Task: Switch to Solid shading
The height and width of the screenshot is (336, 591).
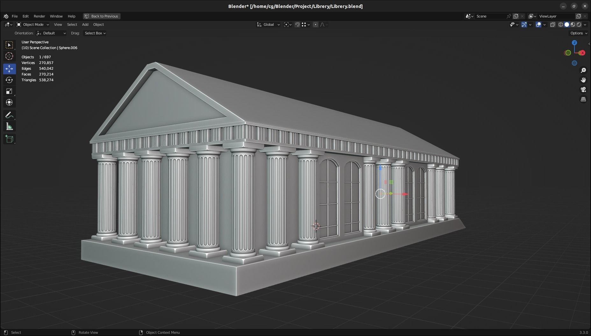Action: [567, 25]
